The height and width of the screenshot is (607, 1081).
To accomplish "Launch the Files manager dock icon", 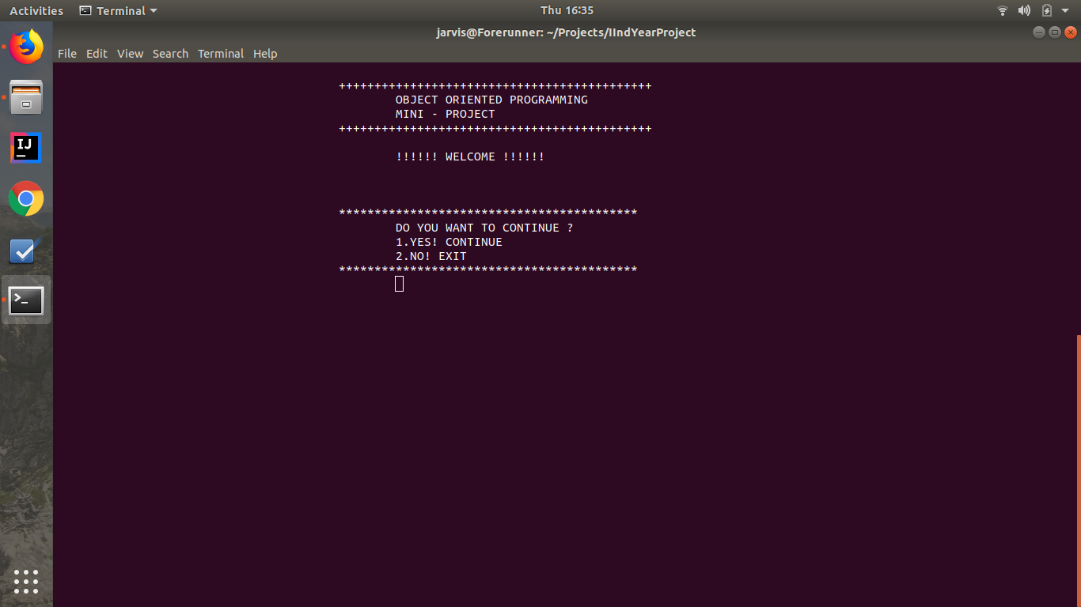I will click(26, 97).
